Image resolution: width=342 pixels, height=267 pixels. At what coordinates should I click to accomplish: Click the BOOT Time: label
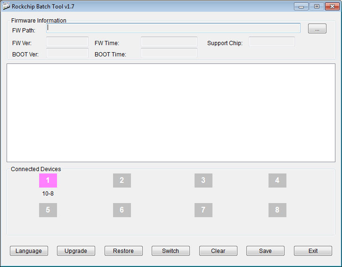(110, 55)
